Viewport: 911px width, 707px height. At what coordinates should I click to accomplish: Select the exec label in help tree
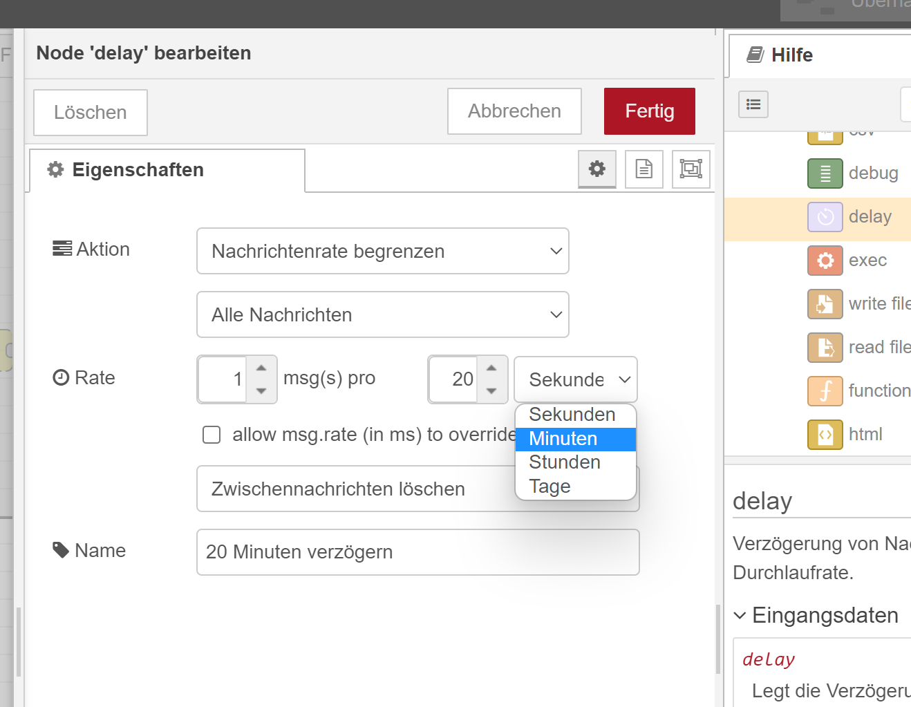pyautogui.click(x=867, y=261)
